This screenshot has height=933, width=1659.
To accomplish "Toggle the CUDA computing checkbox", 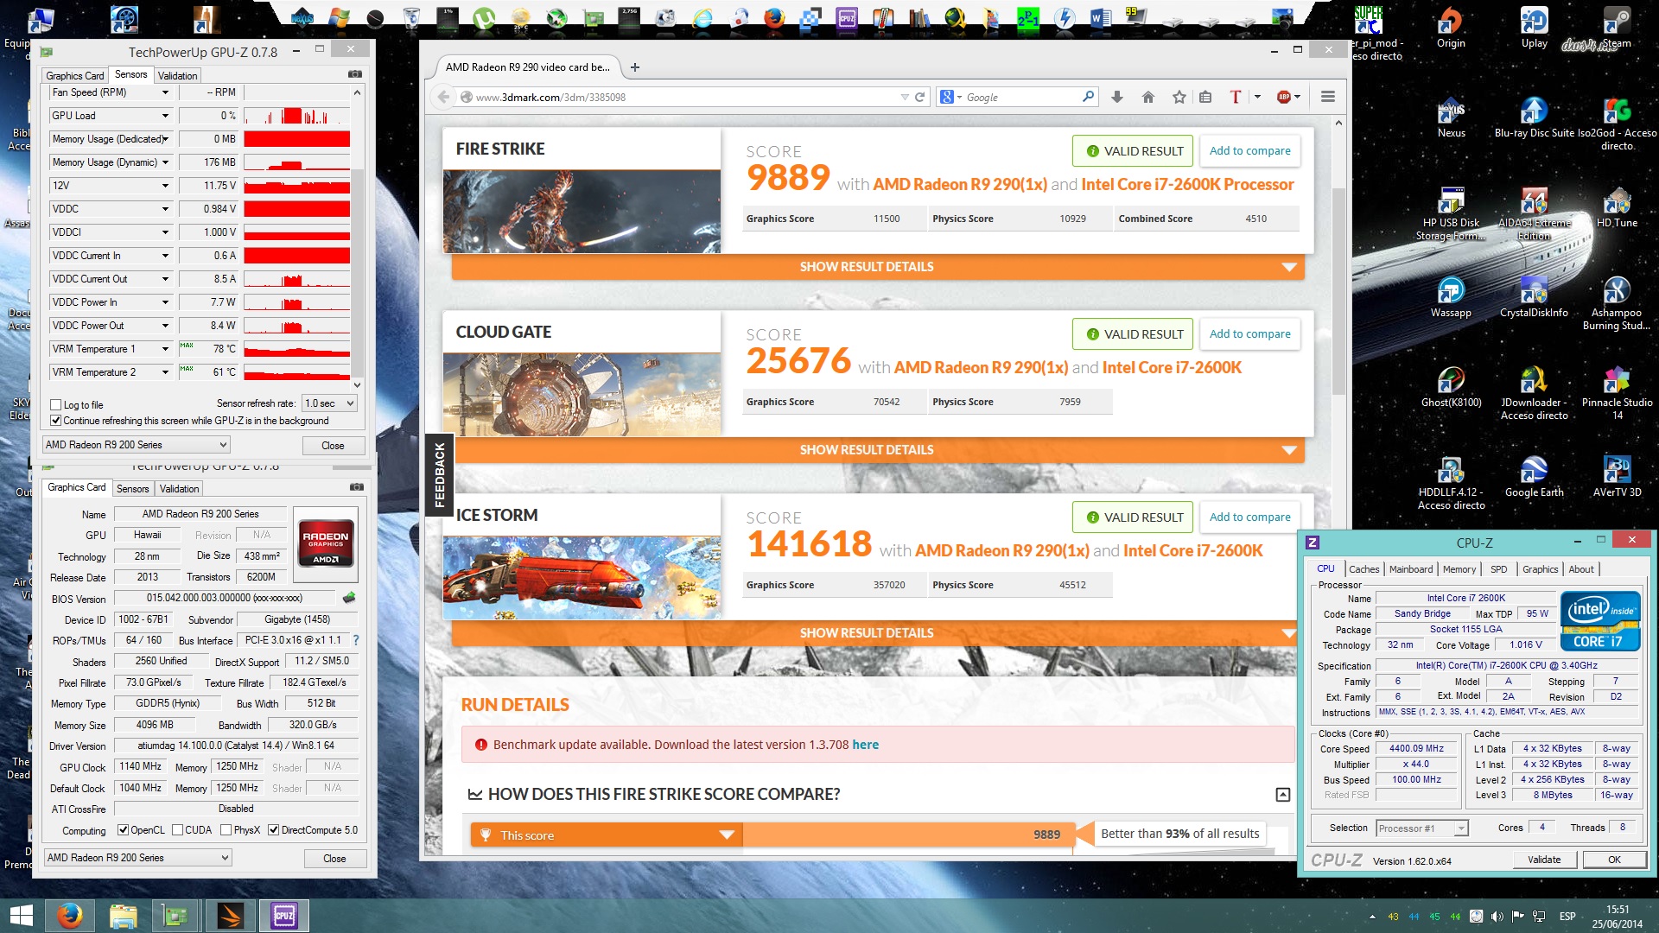I will click(177, 830).
